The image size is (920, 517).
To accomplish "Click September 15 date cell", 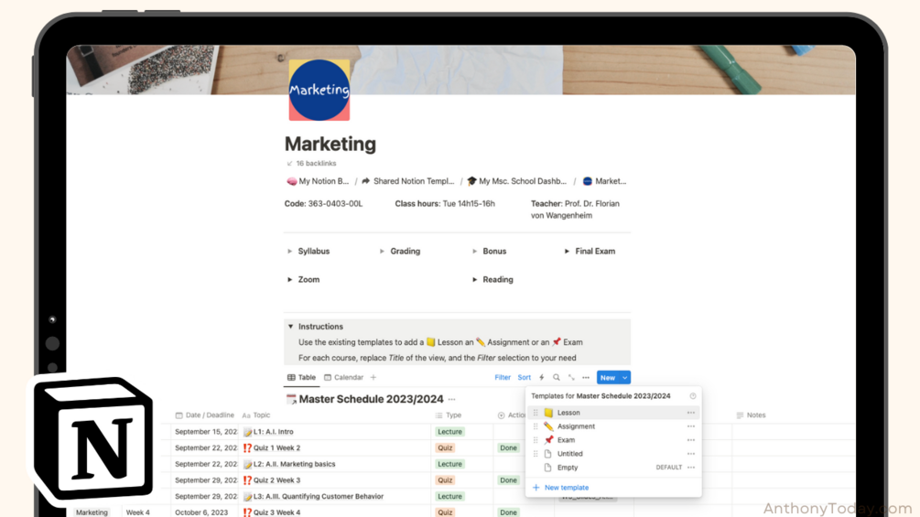I will tap(205, 431).
